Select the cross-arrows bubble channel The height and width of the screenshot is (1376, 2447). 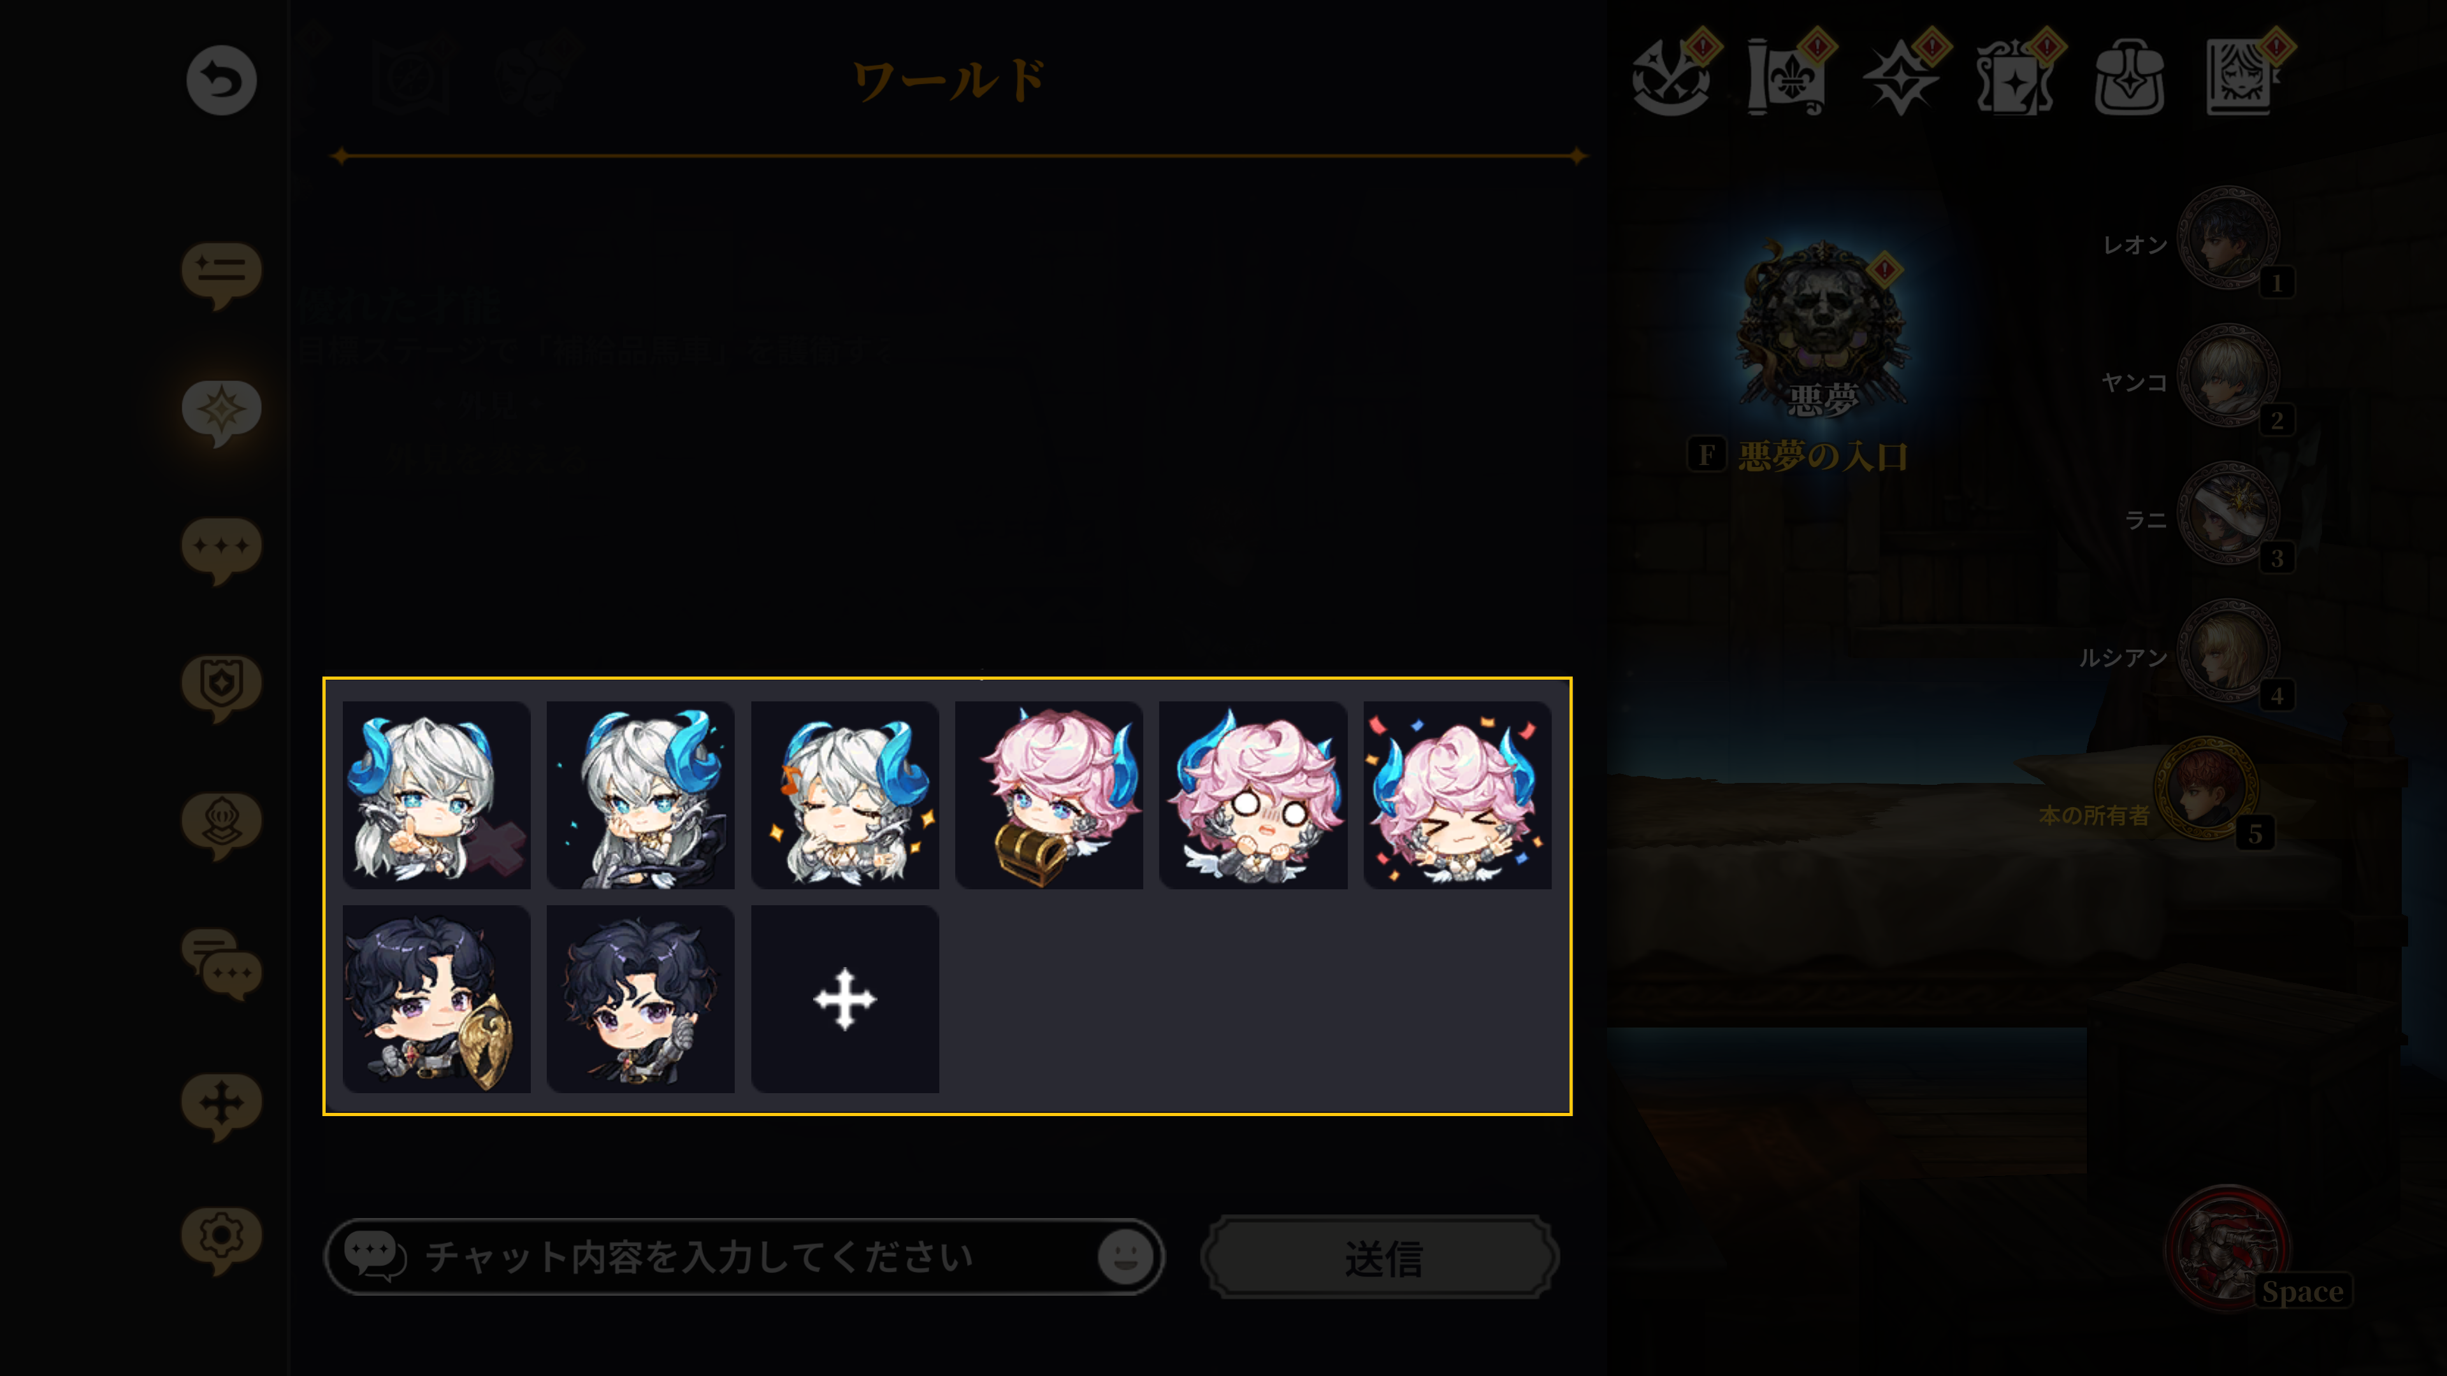pos(221,1105)
